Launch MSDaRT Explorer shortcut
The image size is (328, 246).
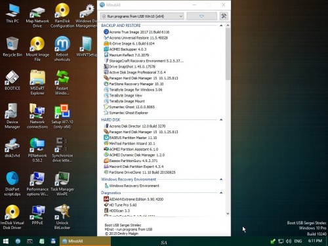[x=37, y=83]
